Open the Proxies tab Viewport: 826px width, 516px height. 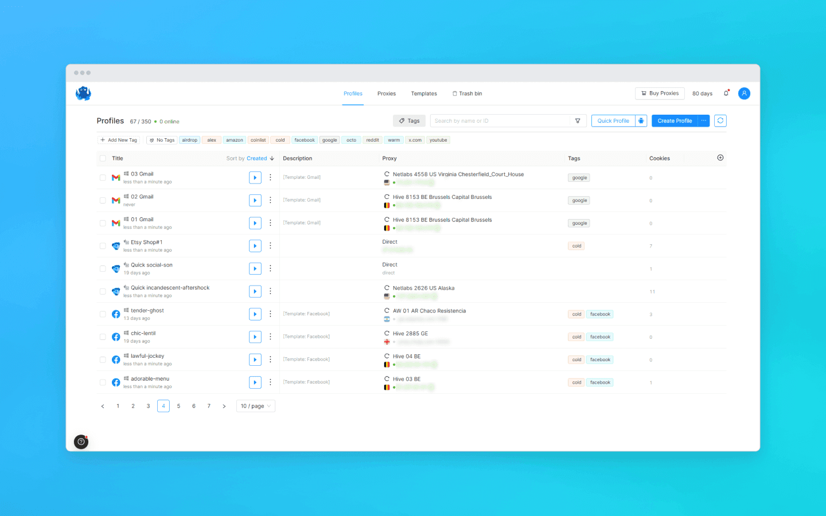[387, 93]
